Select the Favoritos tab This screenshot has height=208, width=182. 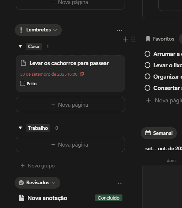[x=160, y=39]
